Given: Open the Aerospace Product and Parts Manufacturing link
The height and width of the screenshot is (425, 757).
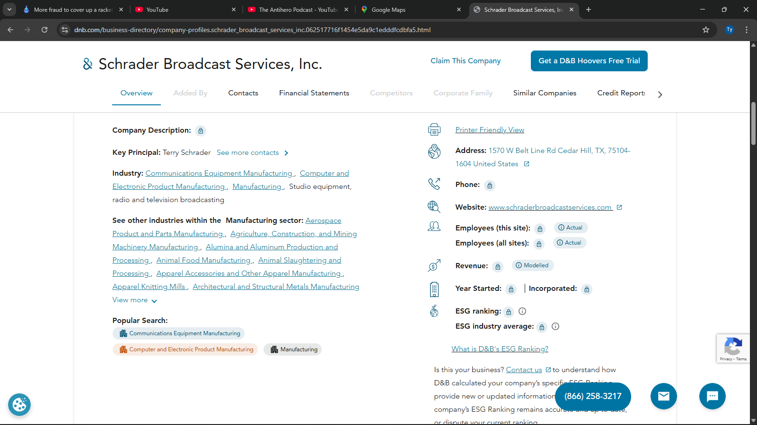Looking at the screenshot, I should [x=227, y=227].
